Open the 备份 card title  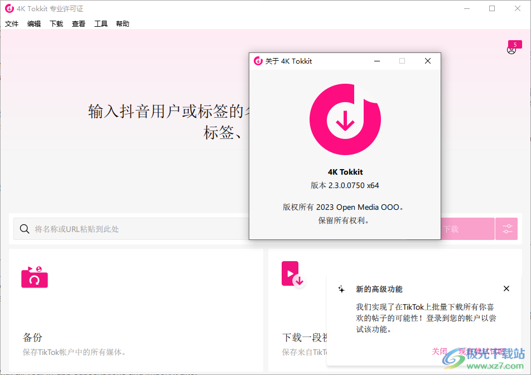32,338
